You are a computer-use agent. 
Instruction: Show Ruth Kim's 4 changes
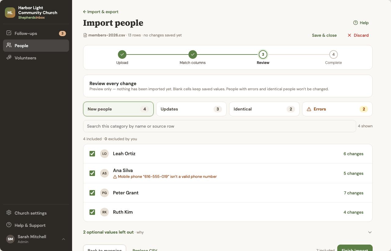pos(353,212)
